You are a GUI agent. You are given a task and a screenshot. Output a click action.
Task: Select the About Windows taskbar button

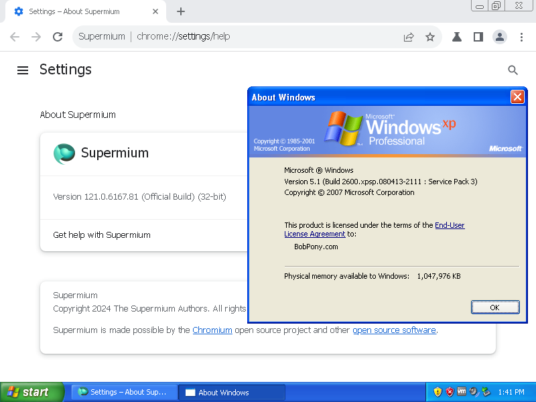tap(232, 393)
